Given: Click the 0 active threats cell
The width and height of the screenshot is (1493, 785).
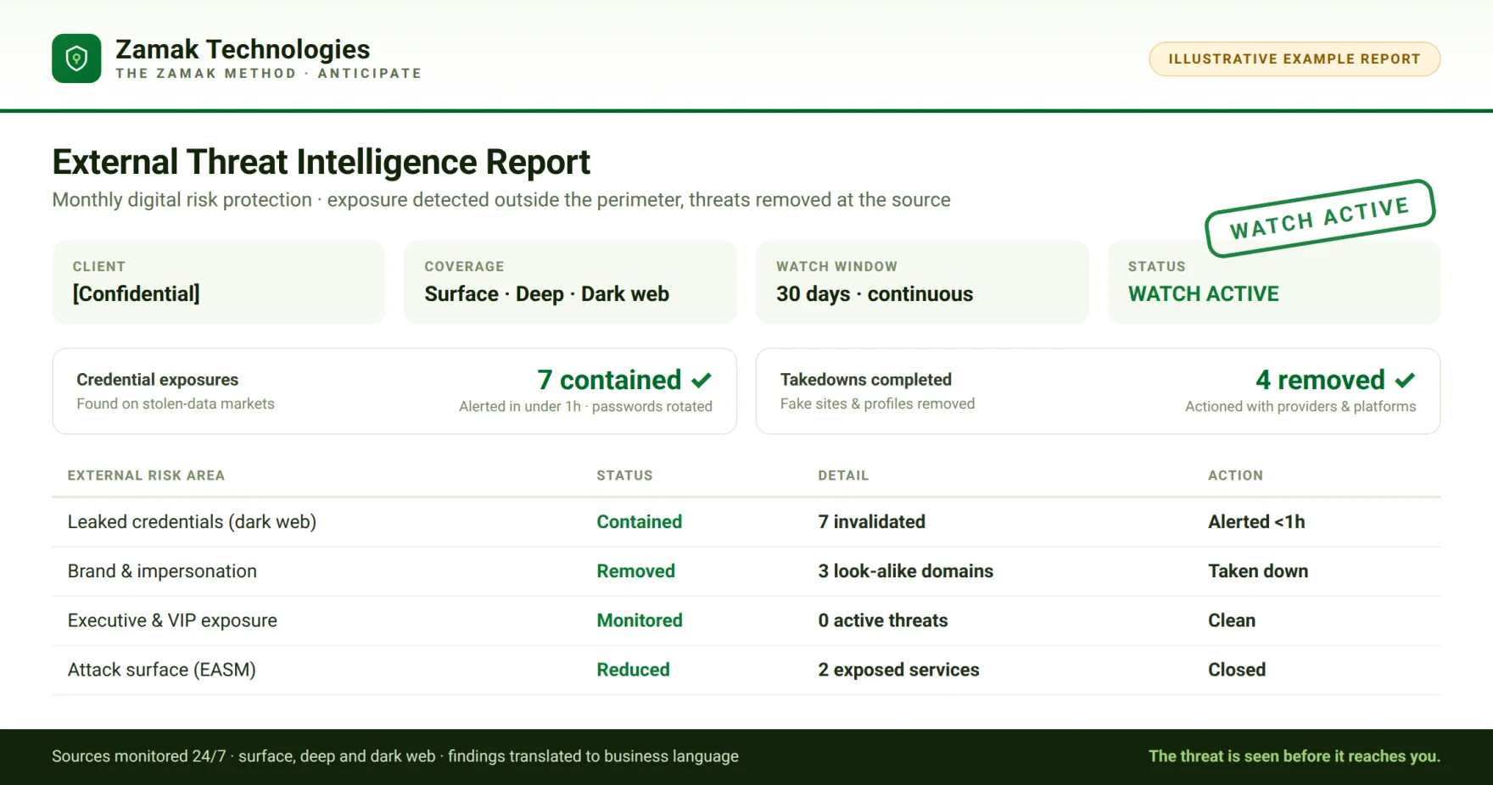Looking at the screenshot, I should coord(882,621).
